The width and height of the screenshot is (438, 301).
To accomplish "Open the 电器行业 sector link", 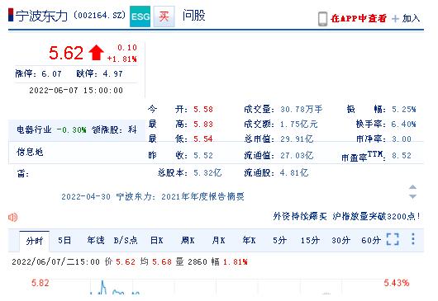I will click(34, 129).
